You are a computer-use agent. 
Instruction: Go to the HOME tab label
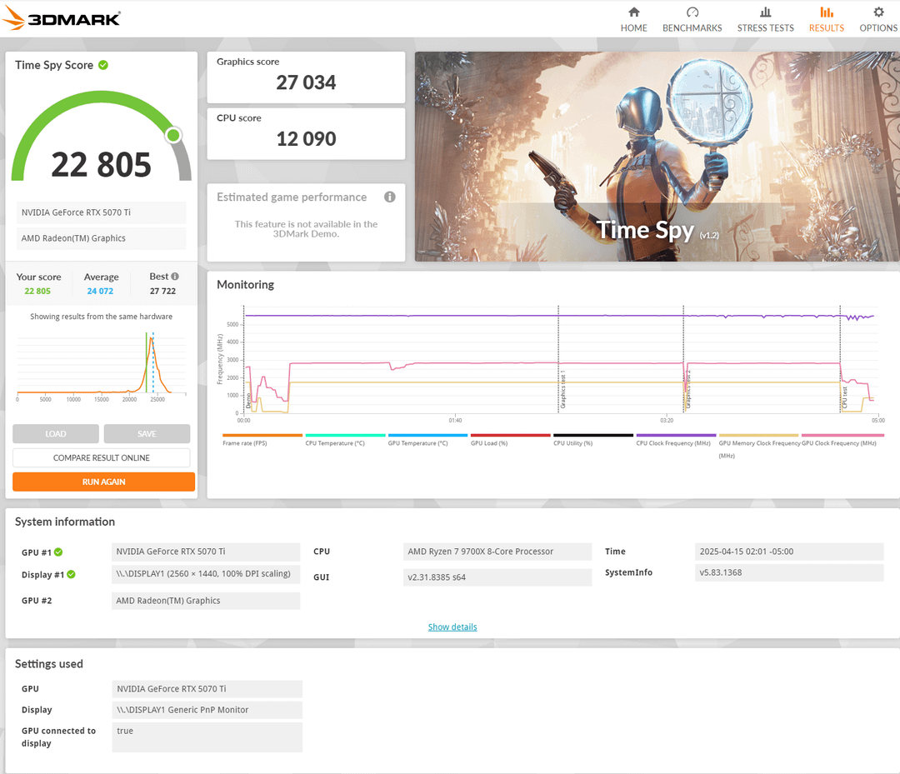(x=633, y=28)
